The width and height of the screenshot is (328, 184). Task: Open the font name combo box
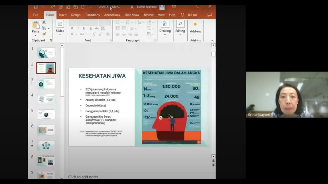[x=84, y=22]
